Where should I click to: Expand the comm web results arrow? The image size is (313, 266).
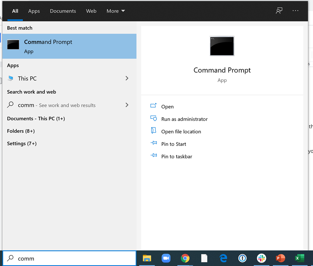tap(127, 105)
